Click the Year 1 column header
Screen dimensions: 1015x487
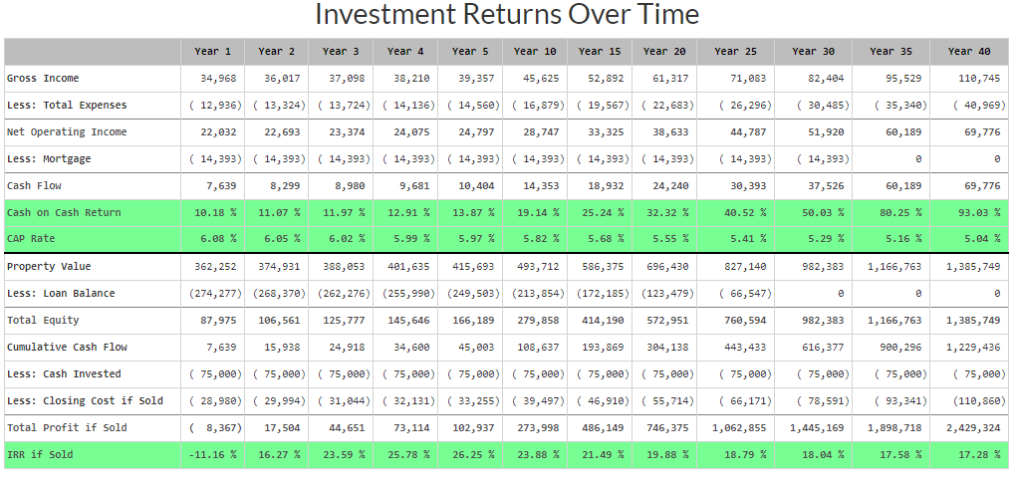(213, 51)
